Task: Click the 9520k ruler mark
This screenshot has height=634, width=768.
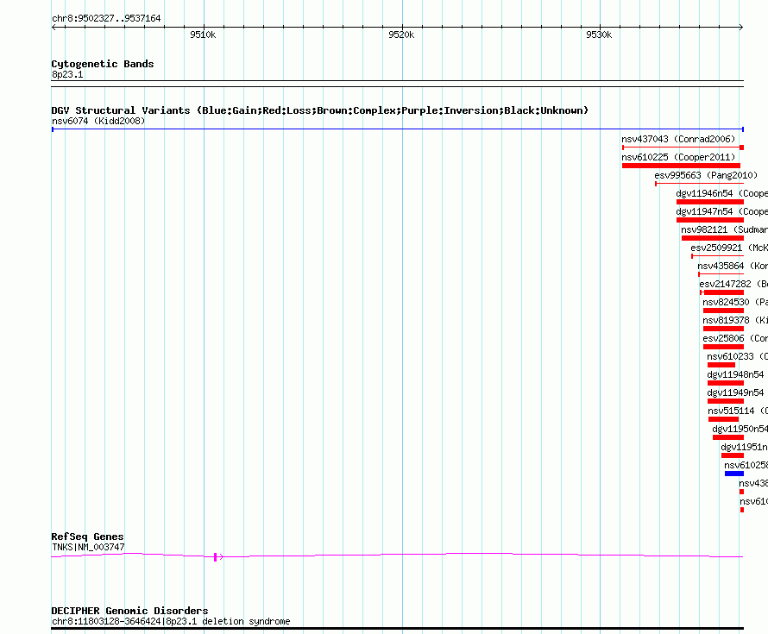Action: [x=401, y=35]
